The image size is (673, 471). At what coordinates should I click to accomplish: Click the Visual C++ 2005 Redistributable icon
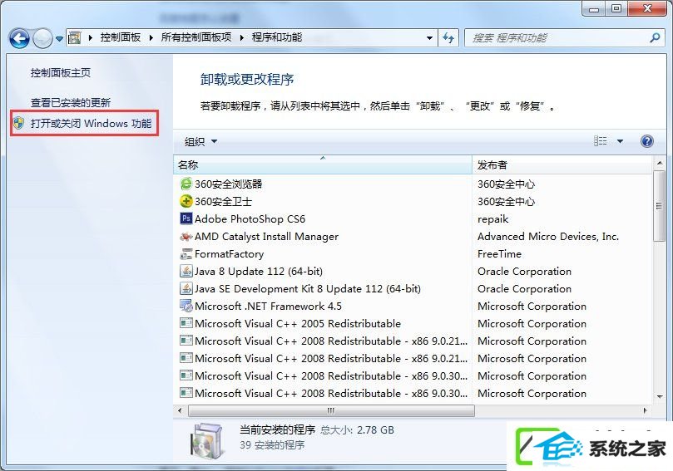(x=186, y=323)
